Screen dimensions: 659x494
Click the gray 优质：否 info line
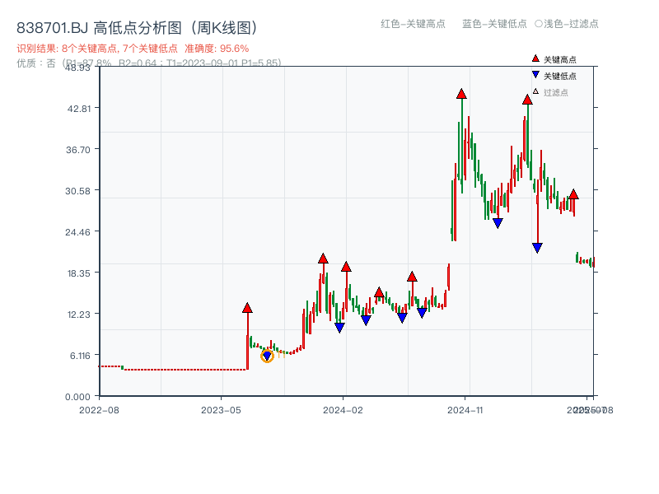click(149, 63)
